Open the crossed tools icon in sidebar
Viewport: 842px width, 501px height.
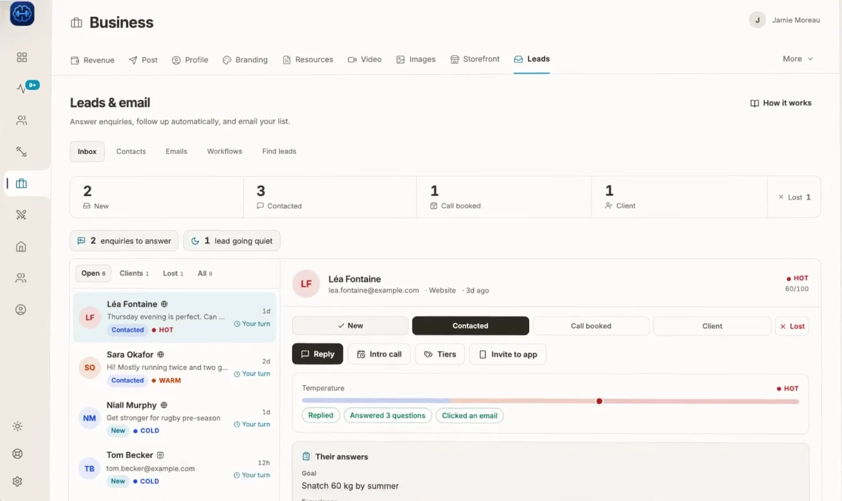click(21, 215)
